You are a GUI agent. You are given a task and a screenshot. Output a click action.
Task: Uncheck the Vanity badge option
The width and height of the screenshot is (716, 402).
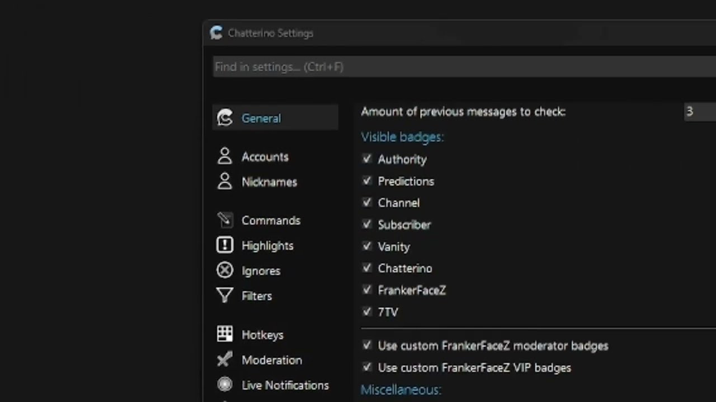pos(367,246)
